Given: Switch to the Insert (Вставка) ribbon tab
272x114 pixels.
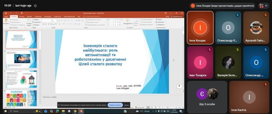Looking at the screenshot, I should [22, 16].
